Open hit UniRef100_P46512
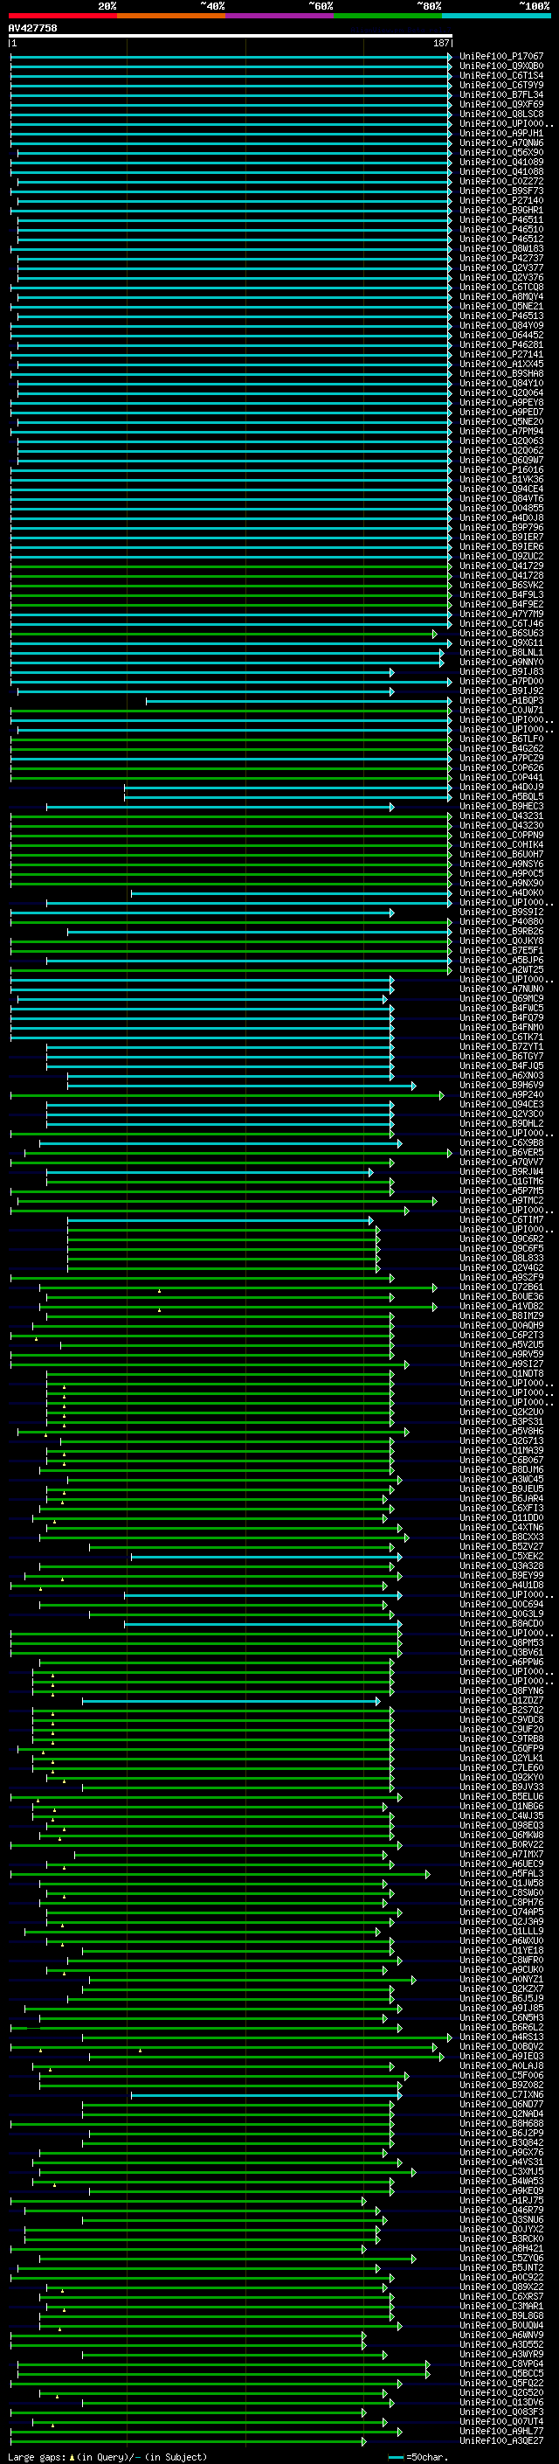The width and height of the screenshot is (559, 2464). (500, 239)
